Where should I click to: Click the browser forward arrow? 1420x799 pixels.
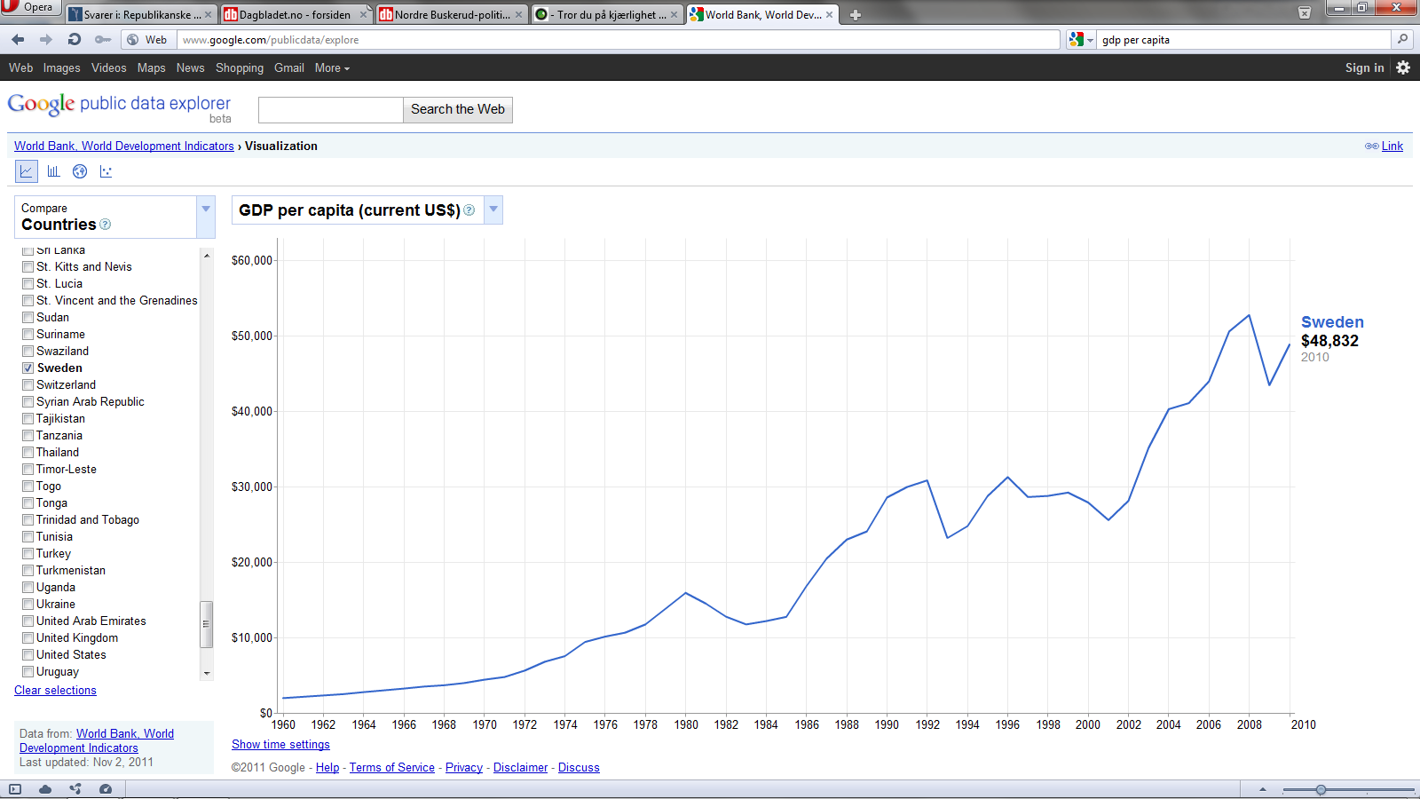point(46,39)
